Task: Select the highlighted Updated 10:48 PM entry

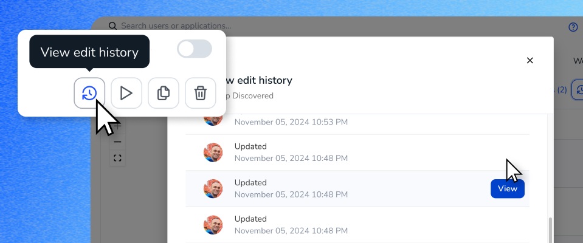Action: pos(357,189)
